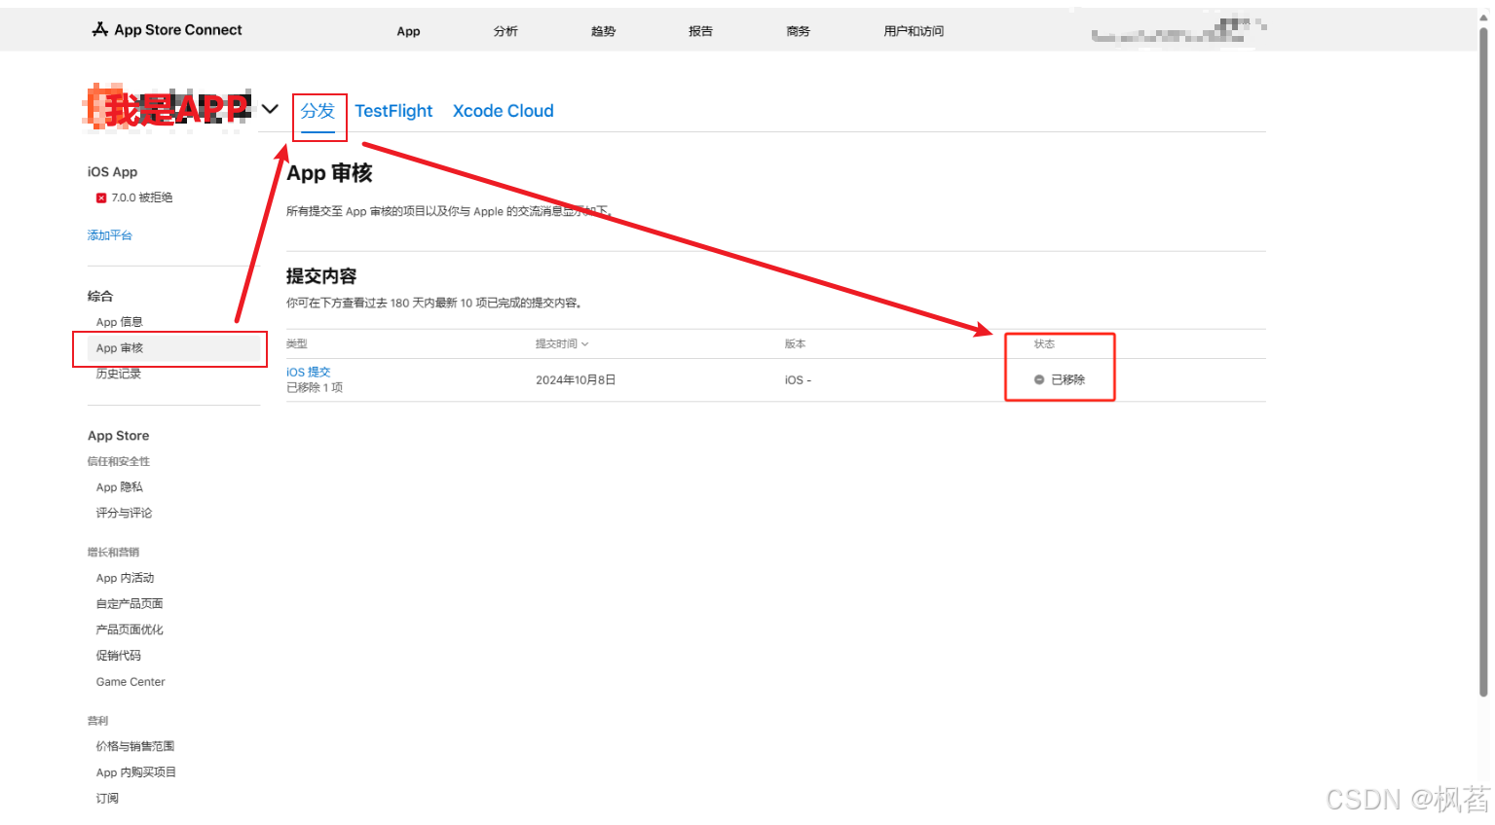Click the iOS App sidebar heading

pos(112,172)
